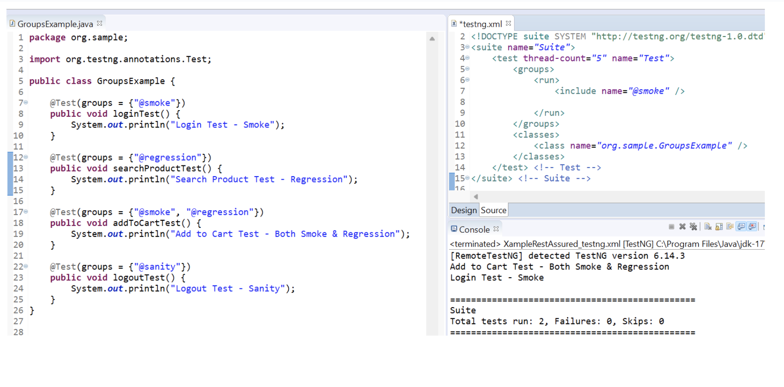Click Remove All Terminated Launches icon

pos(693,227)
